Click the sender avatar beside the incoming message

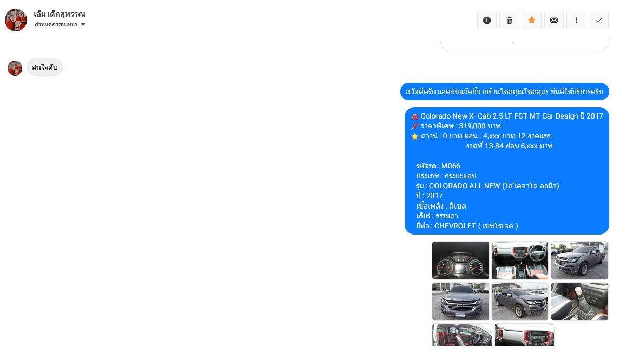pyautogui.click(x=15, y=68)
